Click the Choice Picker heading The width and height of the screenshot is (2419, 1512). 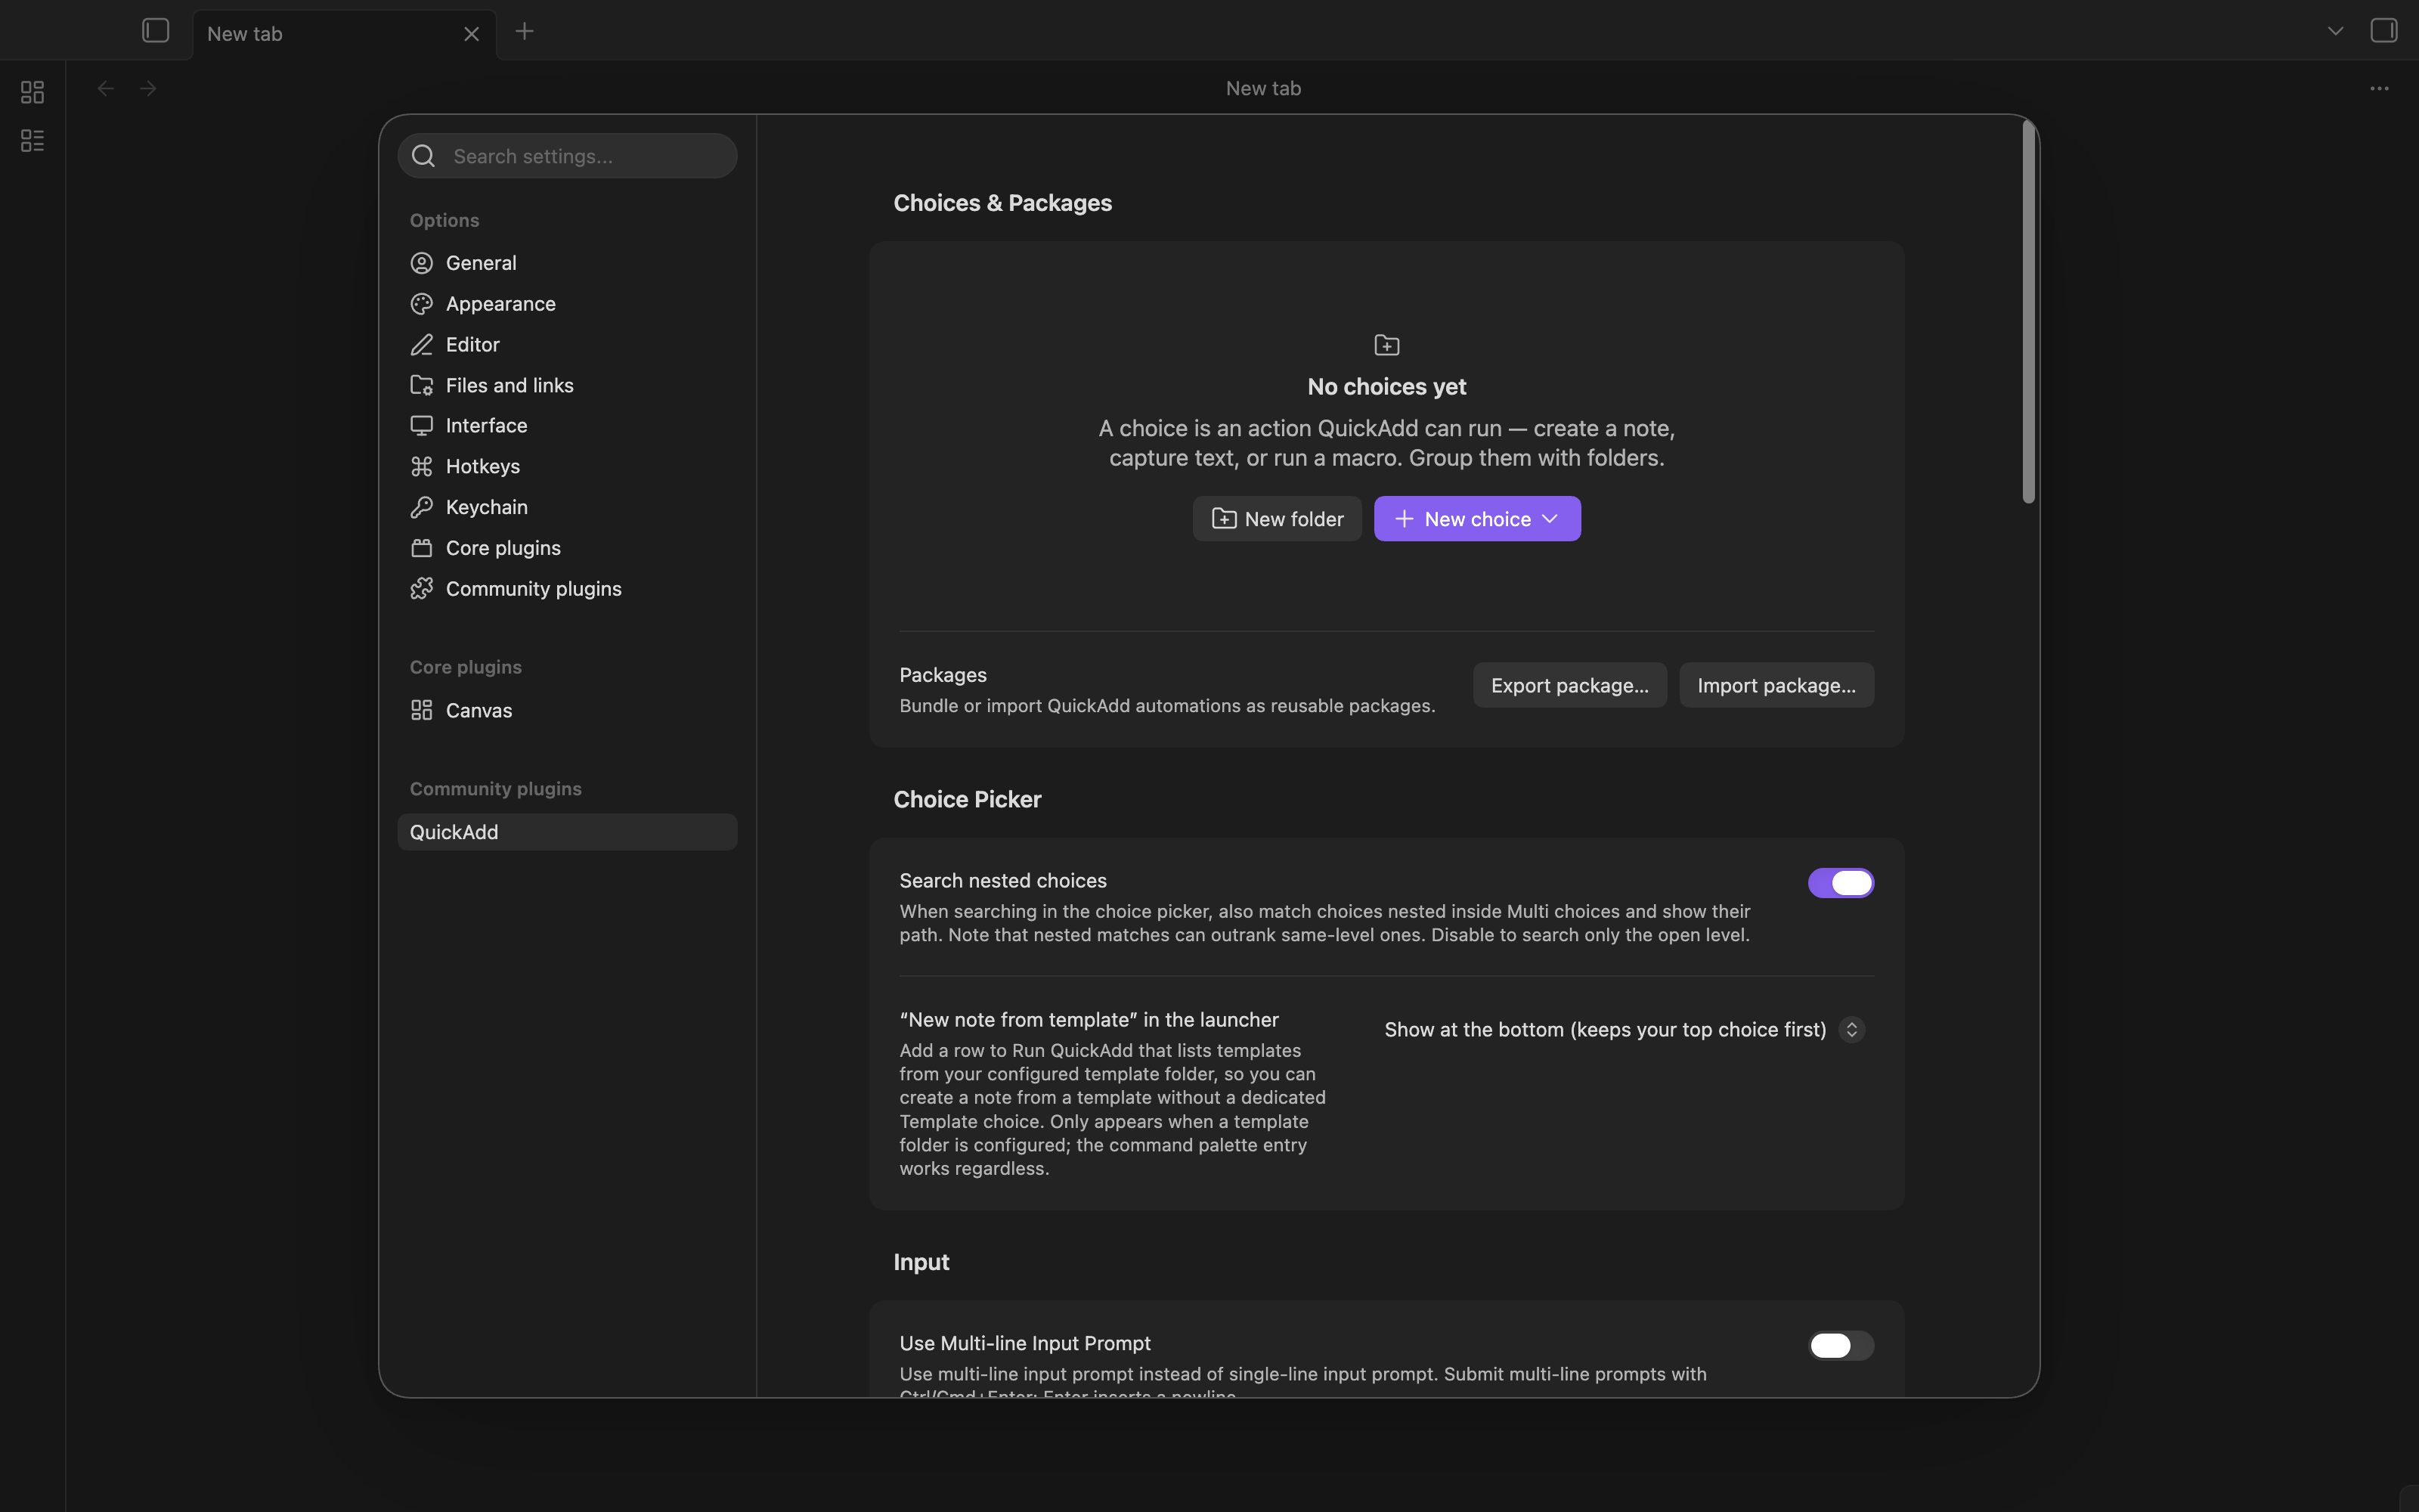[968, 799]
